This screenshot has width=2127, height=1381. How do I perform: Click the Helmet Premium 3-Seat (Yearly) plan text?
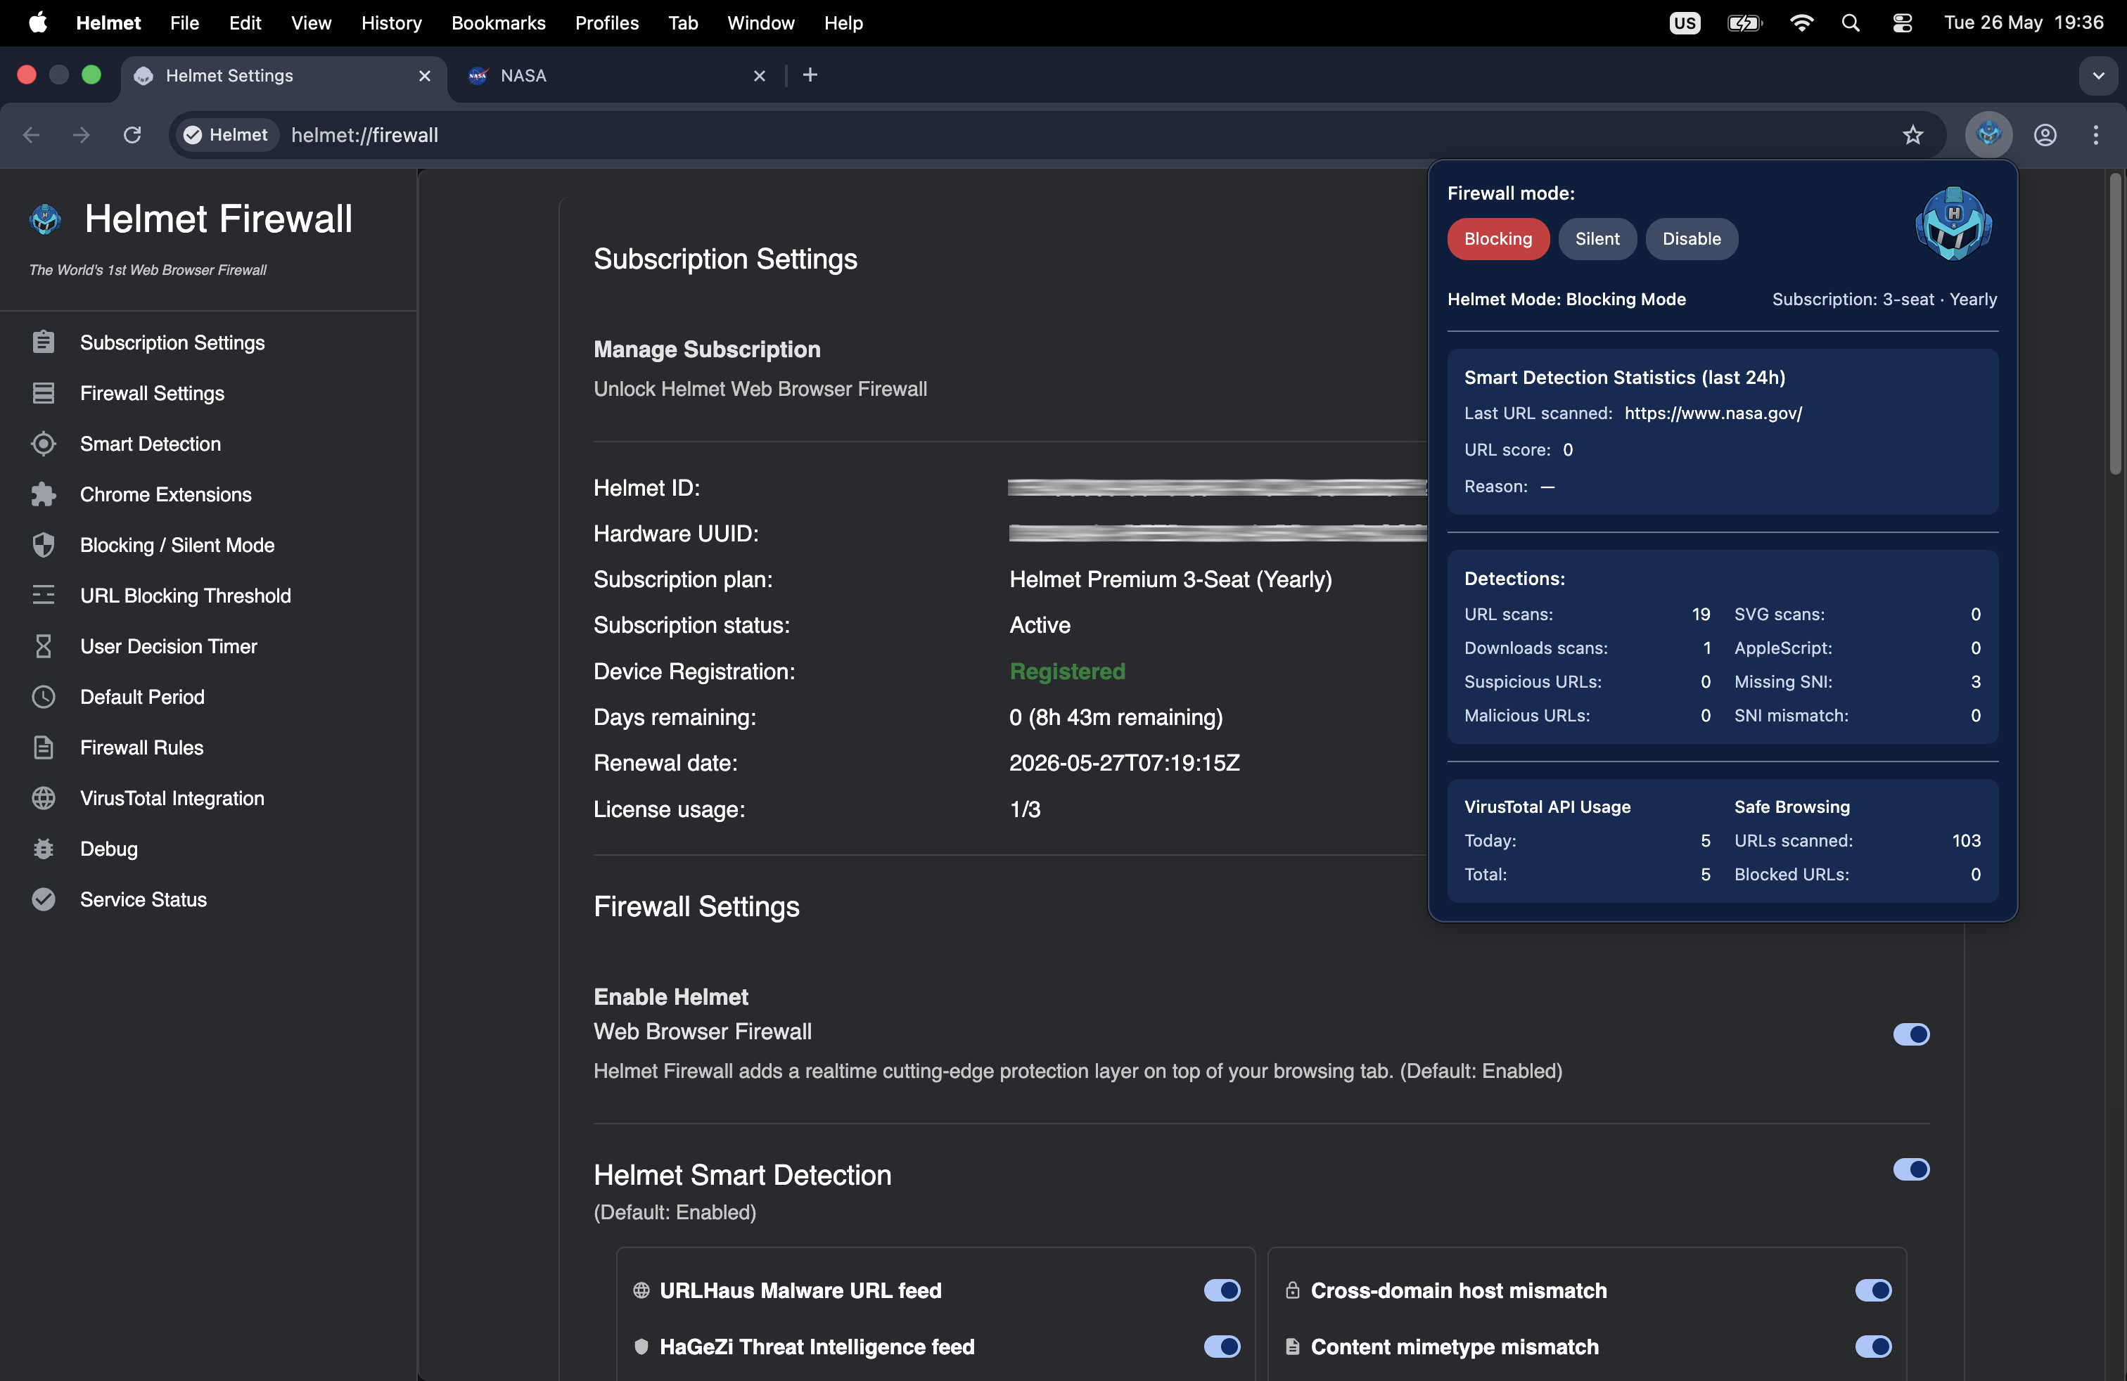[x=1170, y=579]
